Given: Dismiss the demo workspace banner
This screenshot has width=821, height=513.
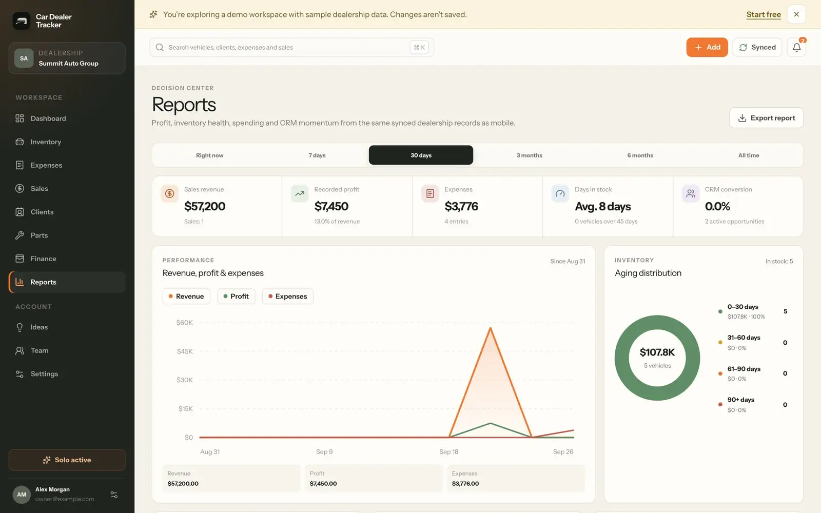Looking at the screenshot, I should 796,14.
